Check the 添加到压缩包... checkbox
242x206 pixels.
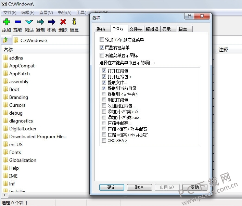(104, 105)
